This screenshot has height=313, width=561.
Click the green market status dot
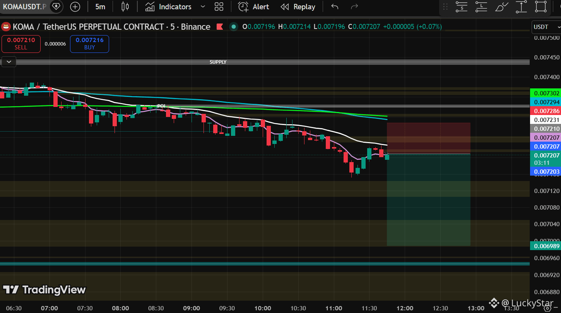click(233, 27)
